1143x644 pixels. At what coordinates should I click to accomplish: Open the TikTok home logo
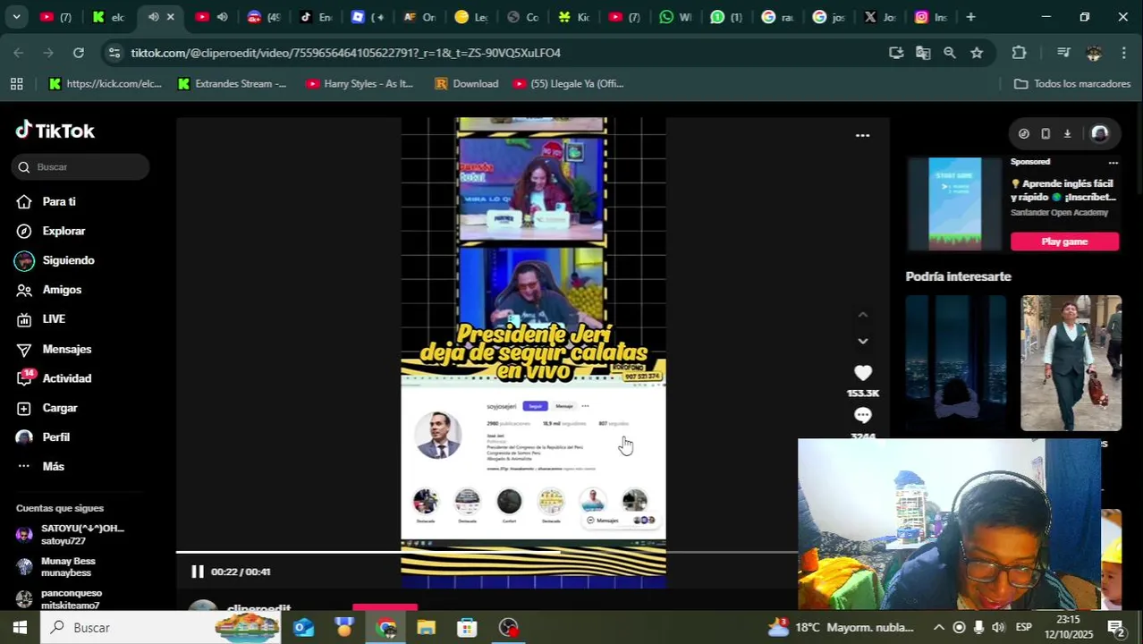click(x=55, y=131)
